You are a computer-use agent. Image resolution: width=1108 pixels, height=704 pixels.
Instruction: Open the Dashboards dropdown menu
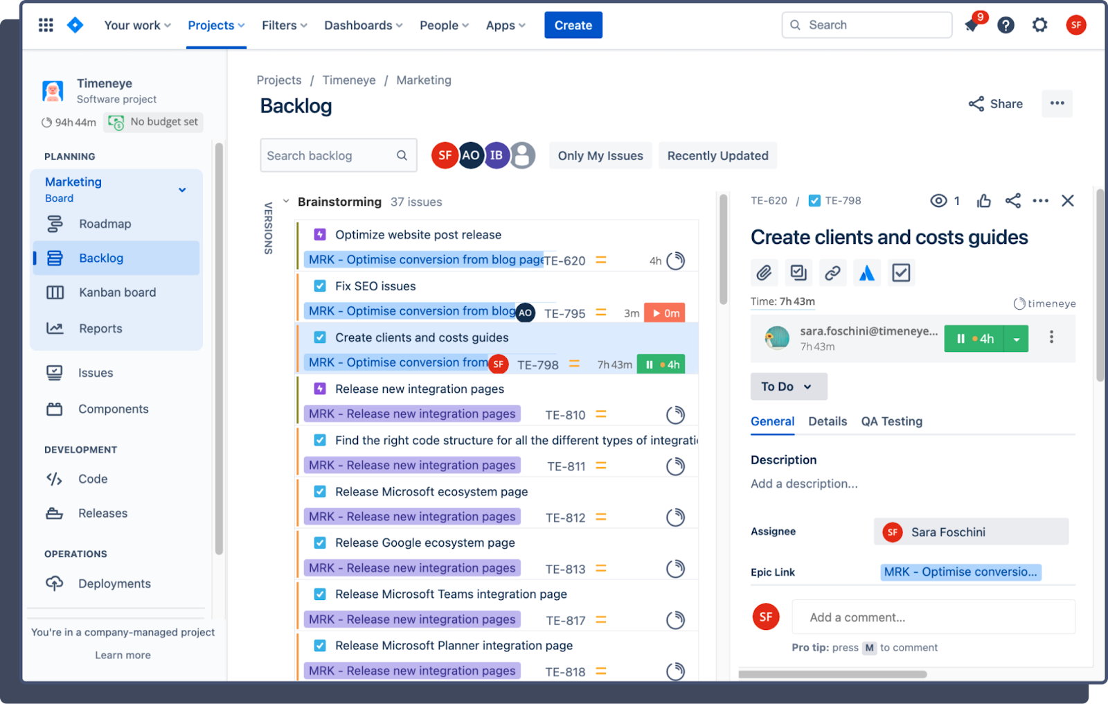pos(363,25)
